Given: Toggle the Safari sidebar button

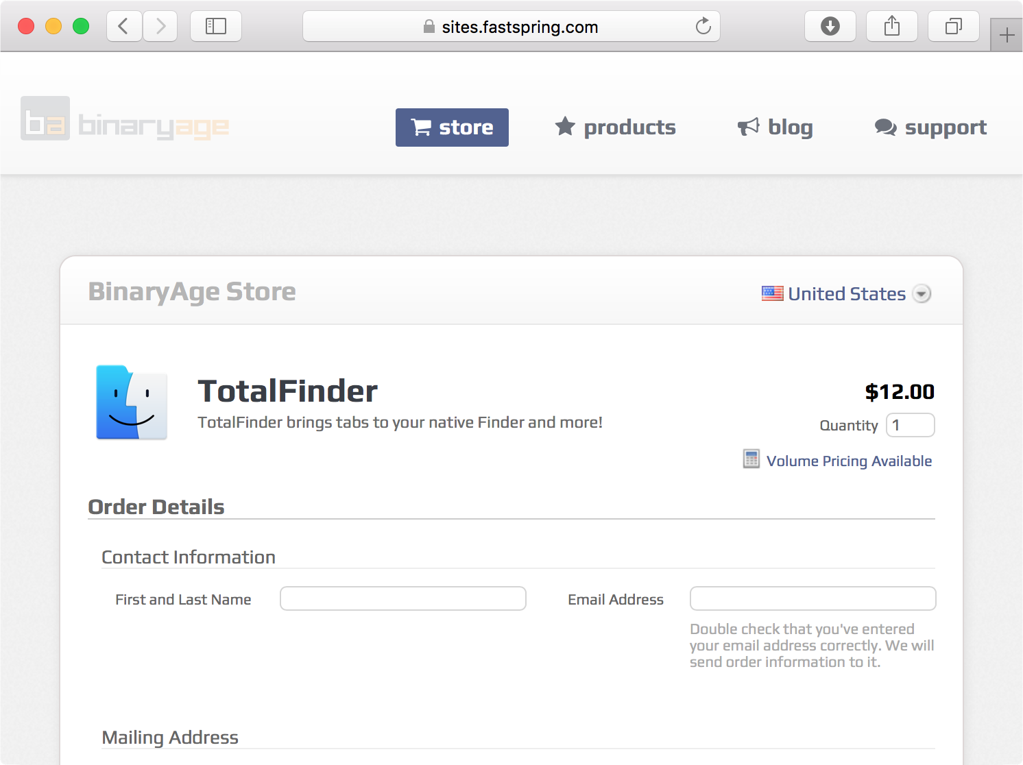Looking at the screenshot, I should [x=216, y=27].
